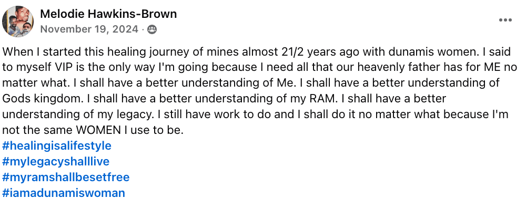The width and height of the screenshot is (526, 209).
Task: Open Melodie Hawkins-Brown's profile picture
Action: pos(18,22)
